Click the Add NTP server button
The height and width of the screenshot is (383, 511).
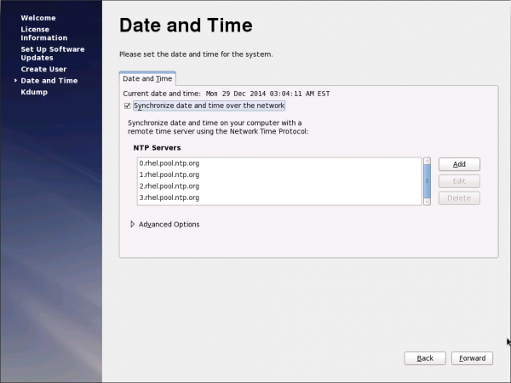(x=459, y=164)
